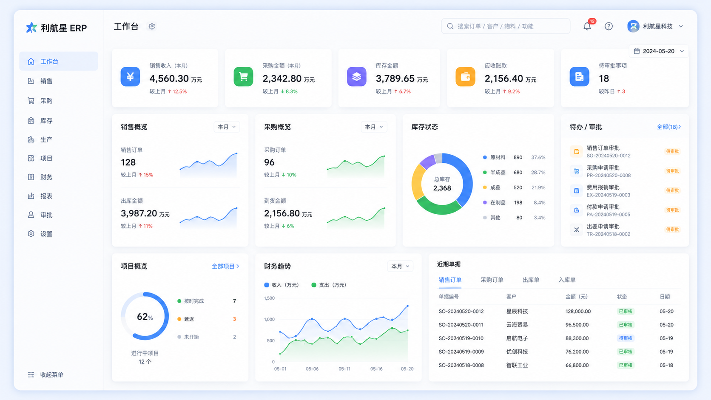Click the 销售收入 yen icon
Viewport: 711px width, 400px height.
coord(130,77)
